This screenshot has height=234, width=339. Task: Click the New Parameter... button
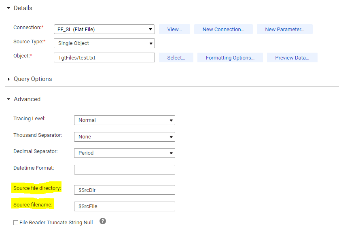(285, 29)
